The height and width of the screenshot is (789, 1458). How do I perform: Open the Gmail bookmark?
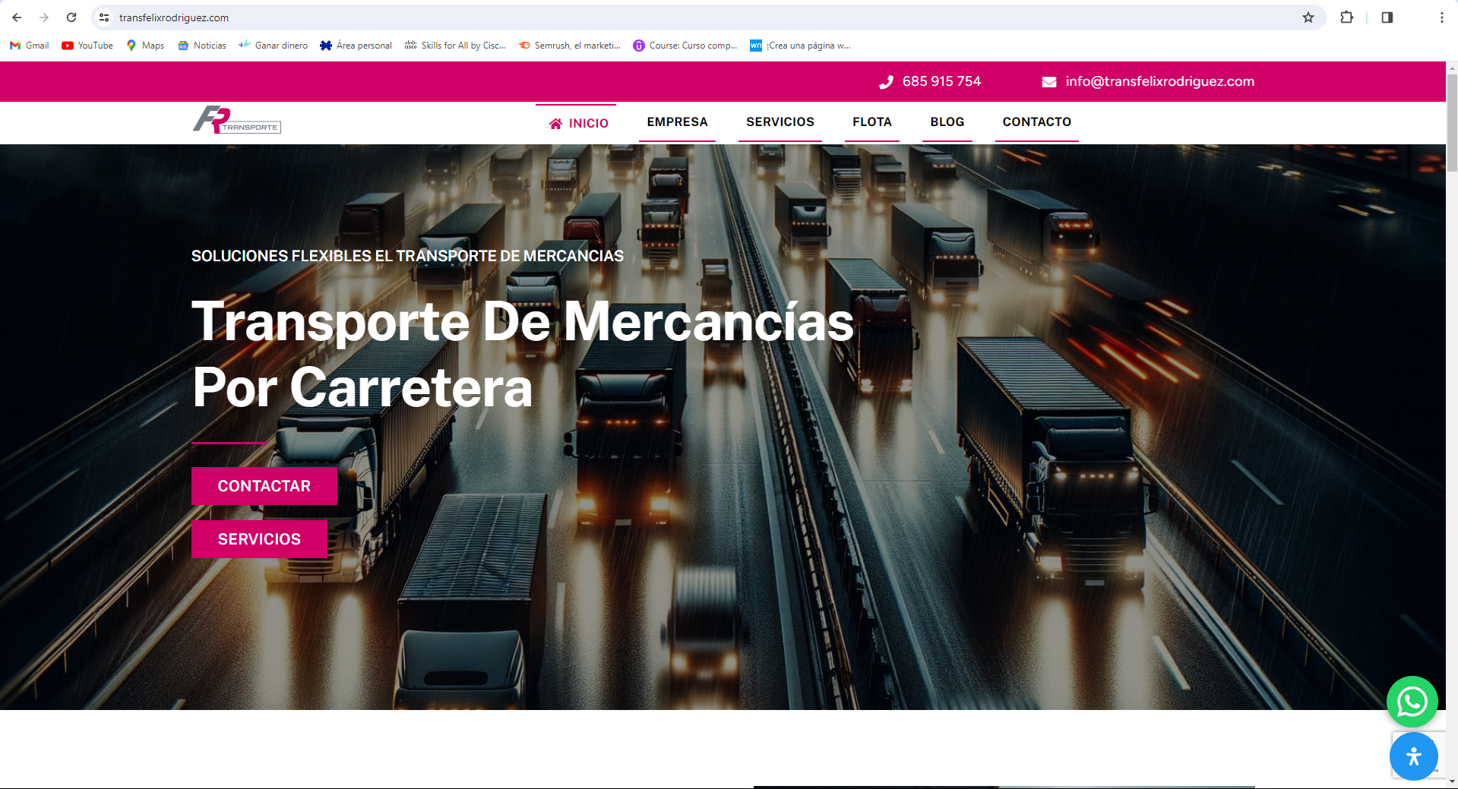30,46
